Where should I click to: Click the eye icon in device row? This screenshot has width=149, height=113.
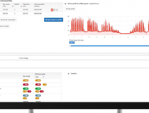point(57,10)
